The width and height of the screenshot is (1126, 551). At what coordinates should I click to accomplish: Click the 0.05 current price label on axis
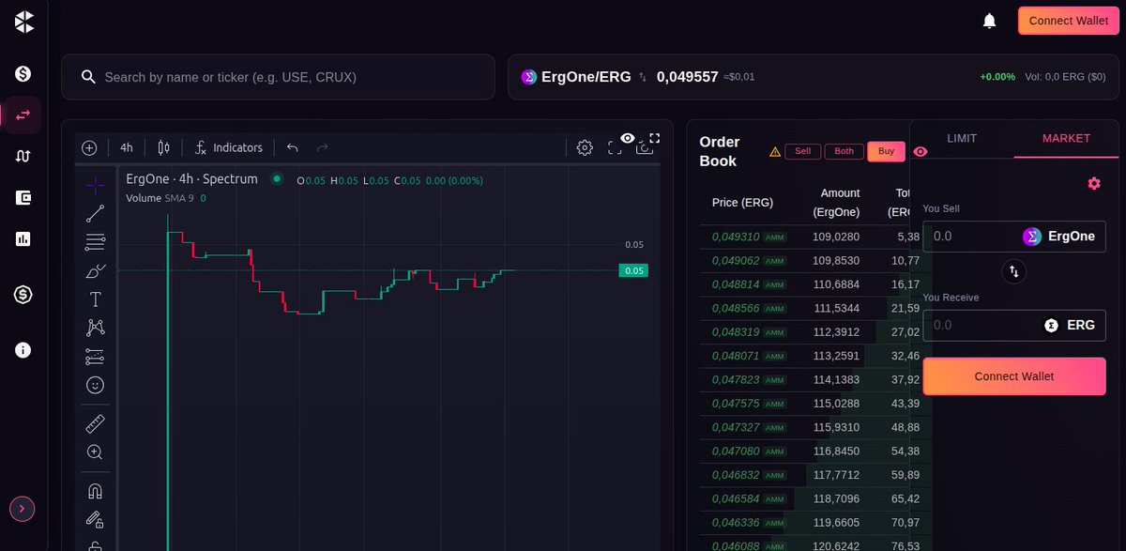633,270
